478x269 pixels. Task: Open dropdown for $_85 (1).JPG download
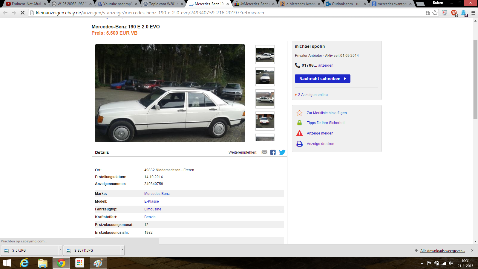point(122,250)
